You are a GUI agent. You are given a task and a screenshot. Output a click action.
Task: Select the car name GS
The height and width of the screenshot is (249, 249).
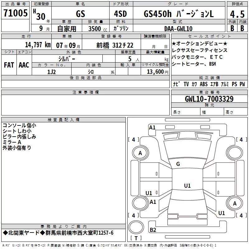80,14
